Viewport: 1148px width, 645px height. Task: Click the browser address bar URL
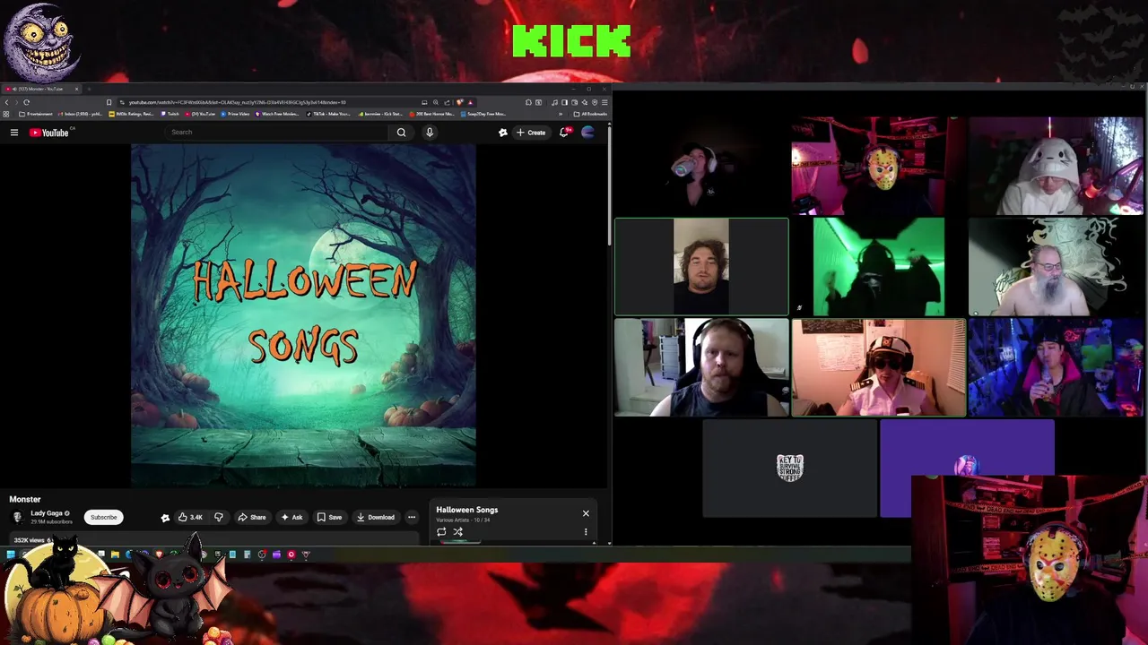coord(237,102)
